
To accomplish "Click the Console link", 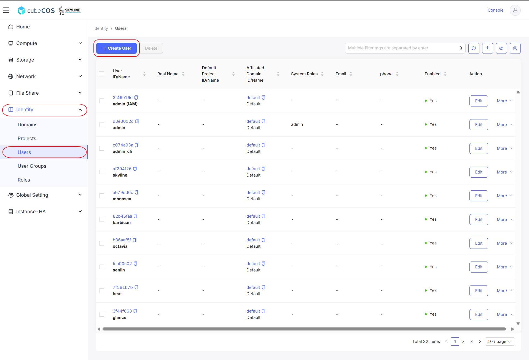I will point(495,10).
